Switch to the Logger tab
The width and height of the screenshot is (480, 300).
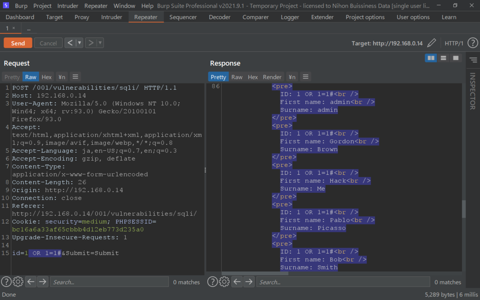tap(290, 17)
